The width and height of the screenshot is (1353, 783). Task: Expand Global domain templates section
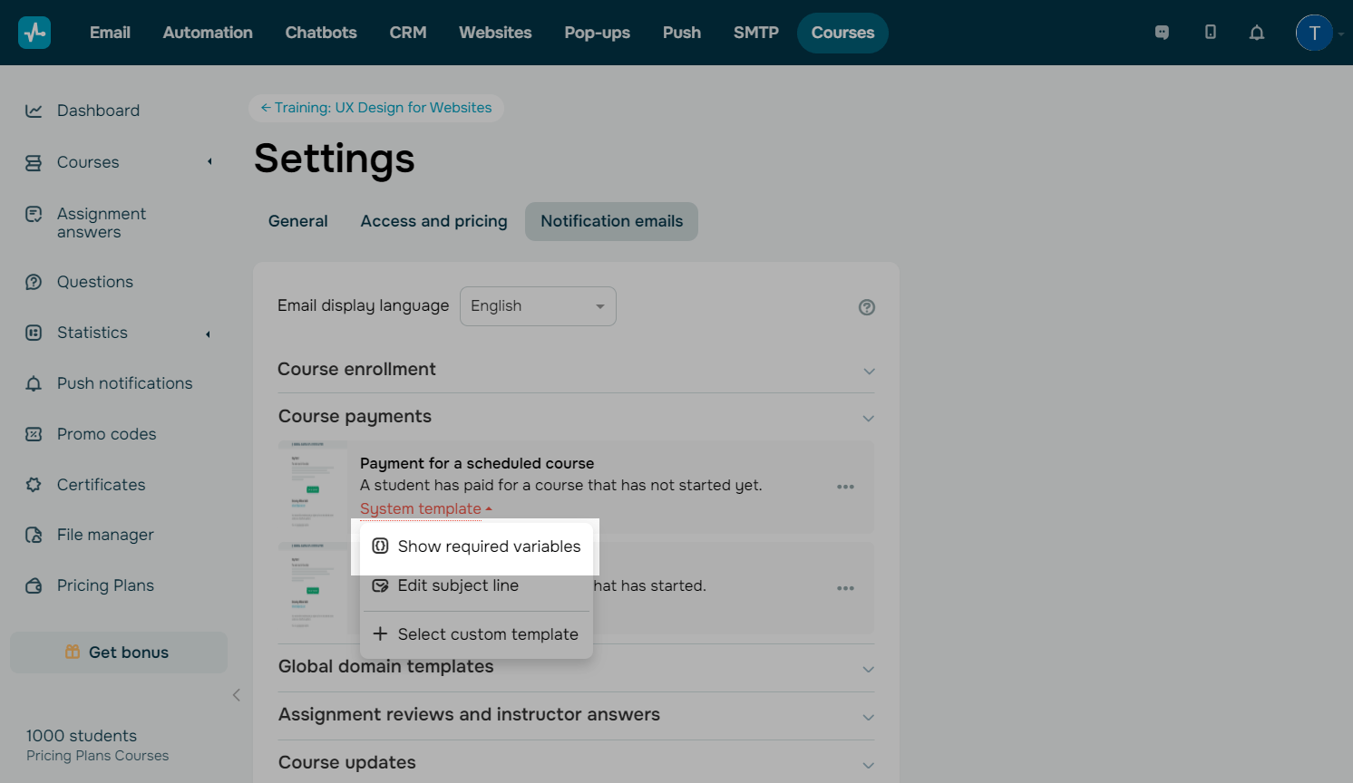pos(869,669)
